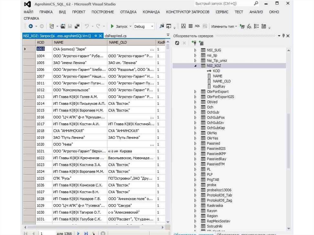Pin the Server Explorer panel
The width and height of the screenshot is (314, 235).
click(x=283, y=36)
